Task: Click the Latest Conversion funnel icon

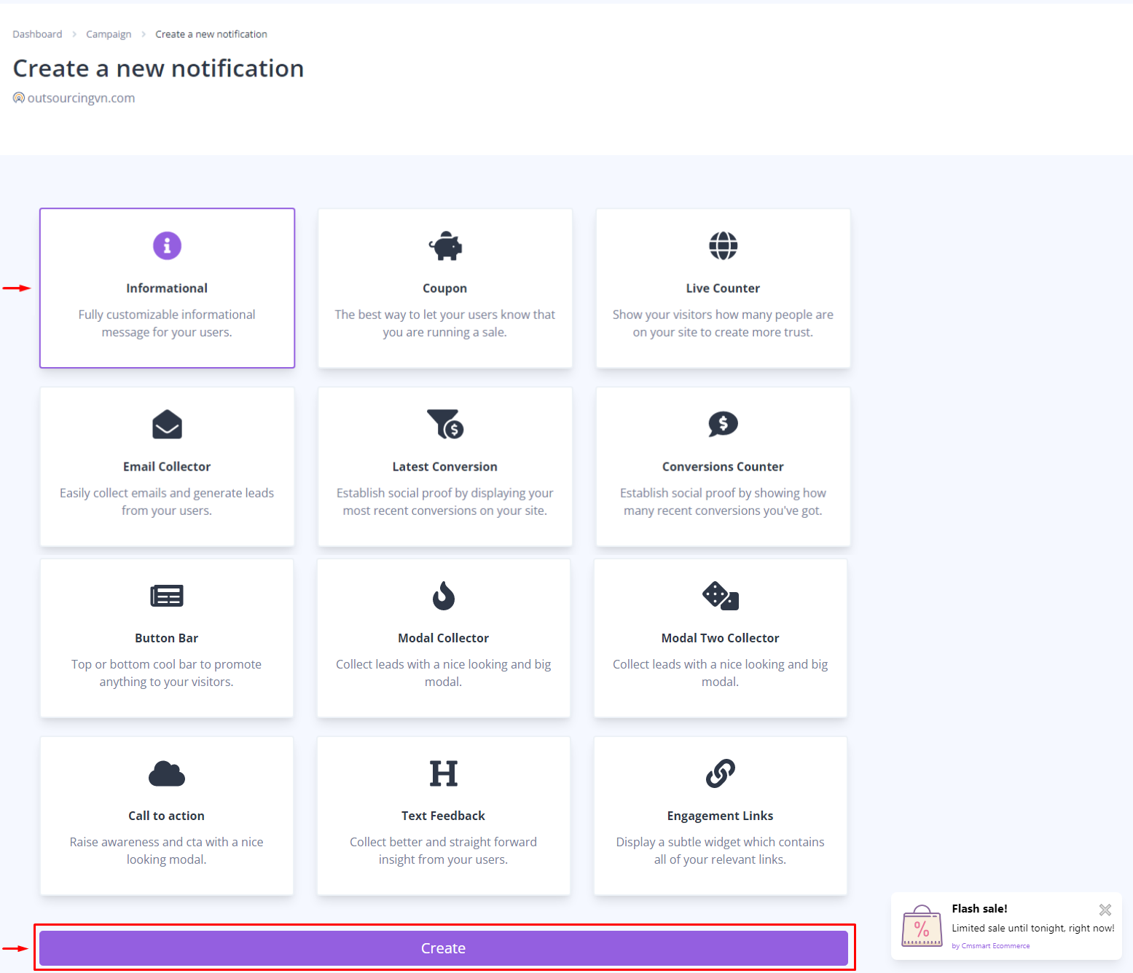Action: pyautogui.click(x=445, y=424)
